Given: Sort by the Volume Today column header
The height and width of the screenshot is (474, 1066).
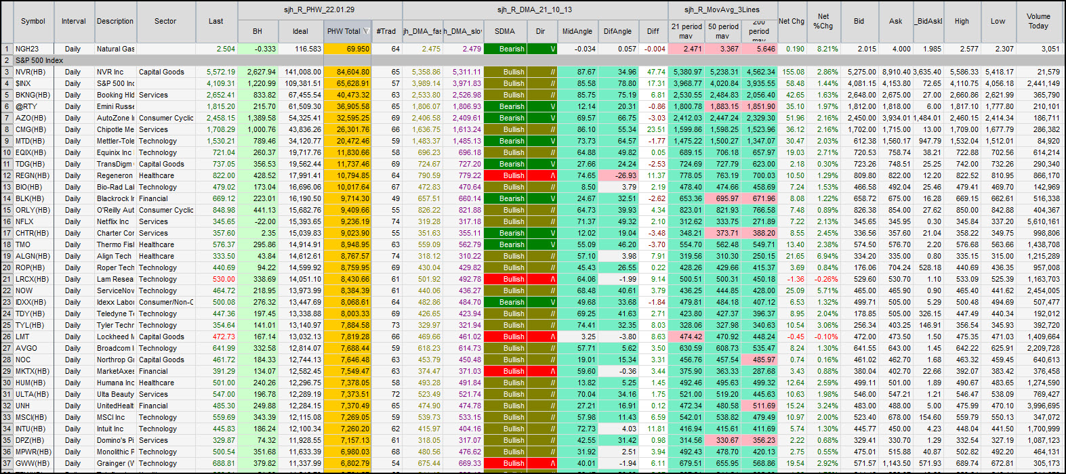Looking at the screenshot, I should [1038, 21].
